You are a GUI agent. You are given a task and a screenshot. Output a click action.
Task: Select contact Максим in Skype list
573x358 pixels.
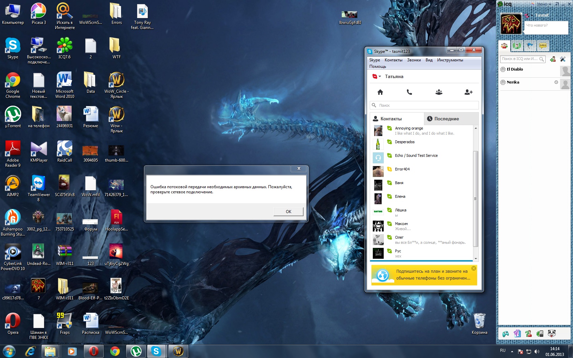[422, 226]
